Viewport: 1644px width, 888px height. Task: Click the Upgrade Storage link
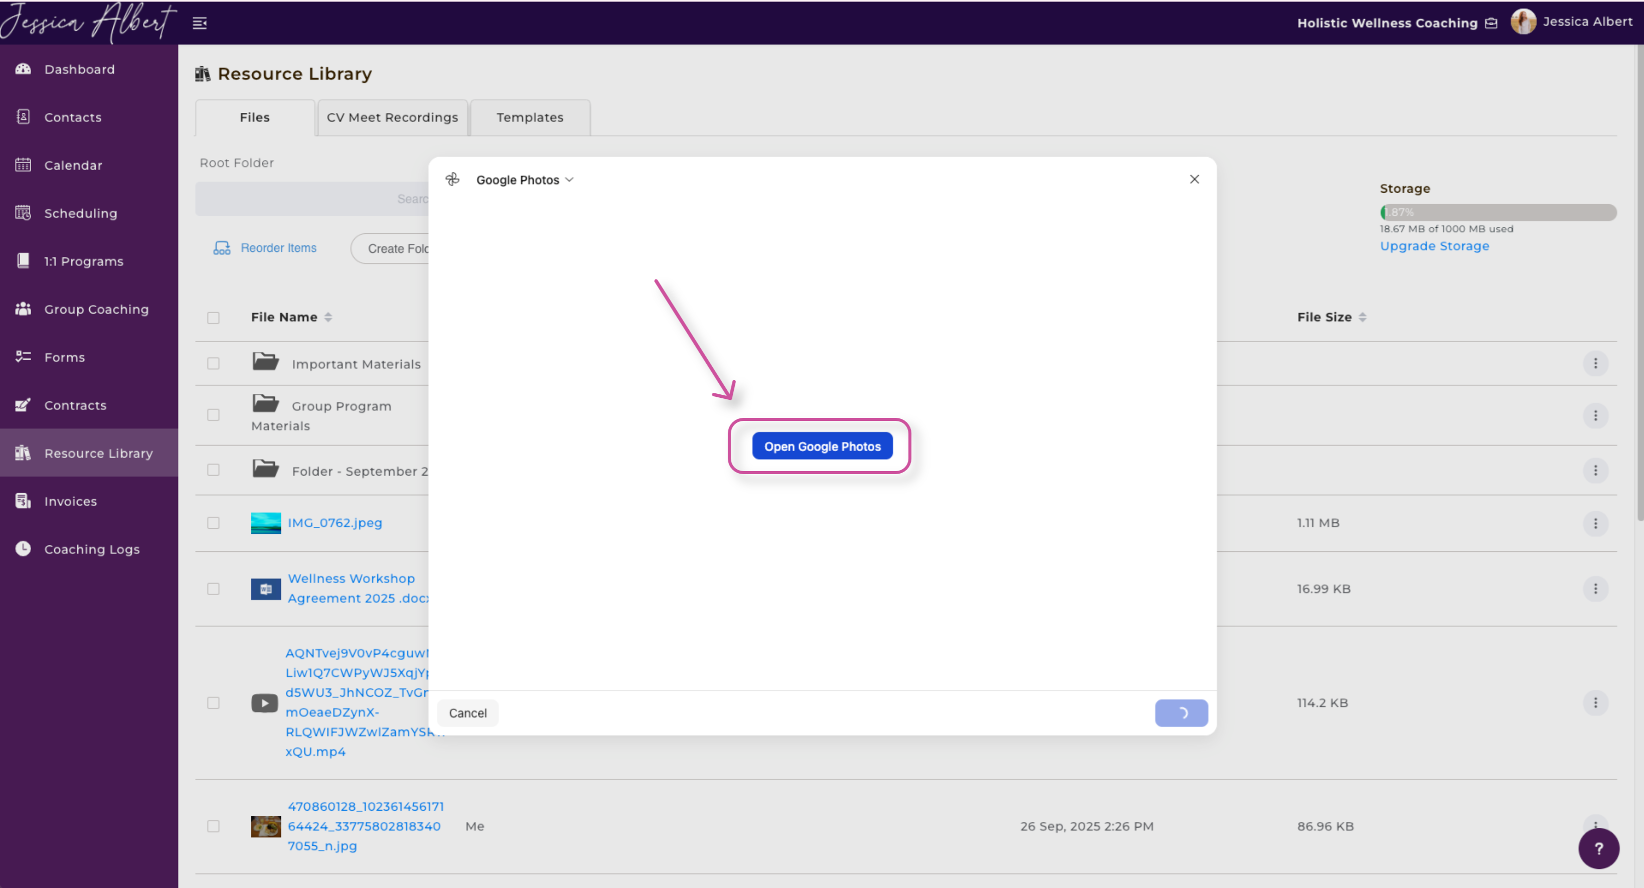tap(1434, 246)
